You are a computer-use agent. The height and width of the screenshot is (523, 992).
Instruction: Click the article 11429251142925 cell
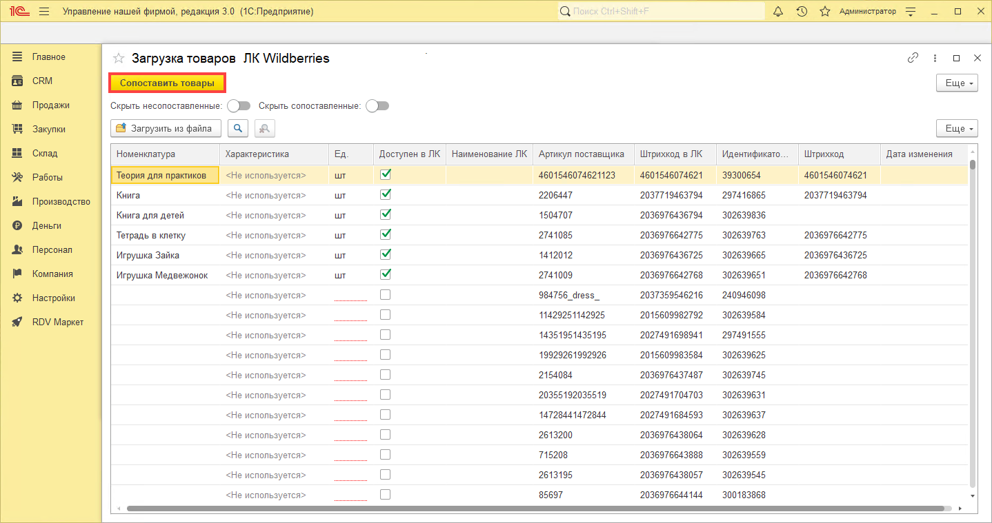[x=584, y=315]
